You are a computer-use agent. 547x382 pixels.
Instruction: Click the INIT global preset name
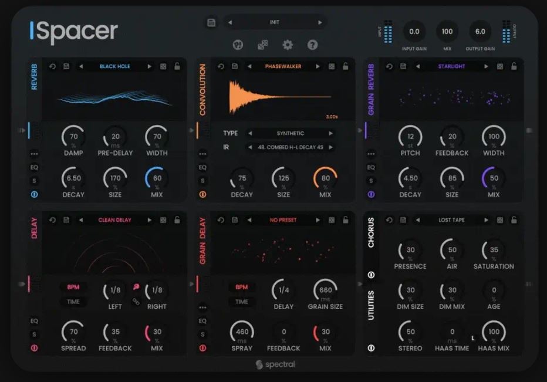tap(275, 22)
